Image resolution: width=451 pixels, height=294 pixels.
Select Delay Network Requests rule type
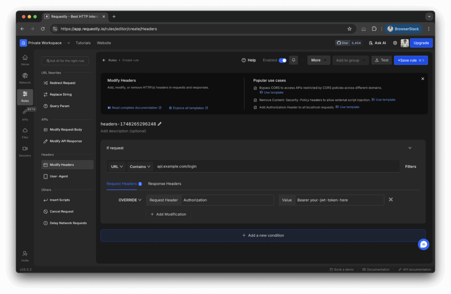point(67,223)
